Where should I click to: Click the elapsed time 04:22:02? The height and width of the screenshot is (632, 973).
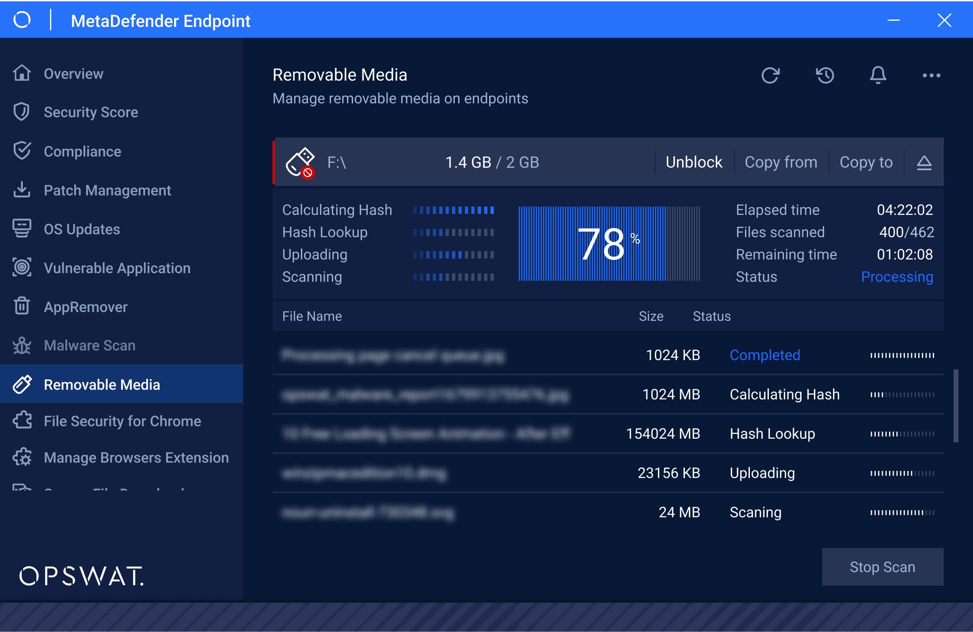point(905,210)
